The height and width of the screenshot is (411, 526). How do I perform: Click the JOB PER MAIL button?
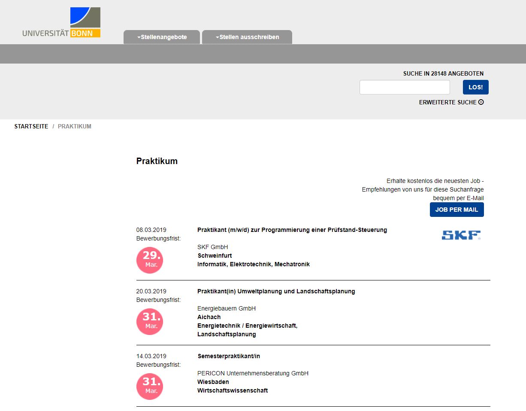pyautogui.click(x=456, y=210)
